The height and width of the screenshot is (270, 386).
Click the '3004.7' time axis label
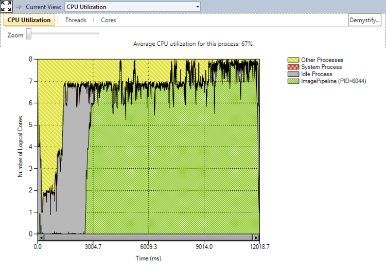[93, 247]
